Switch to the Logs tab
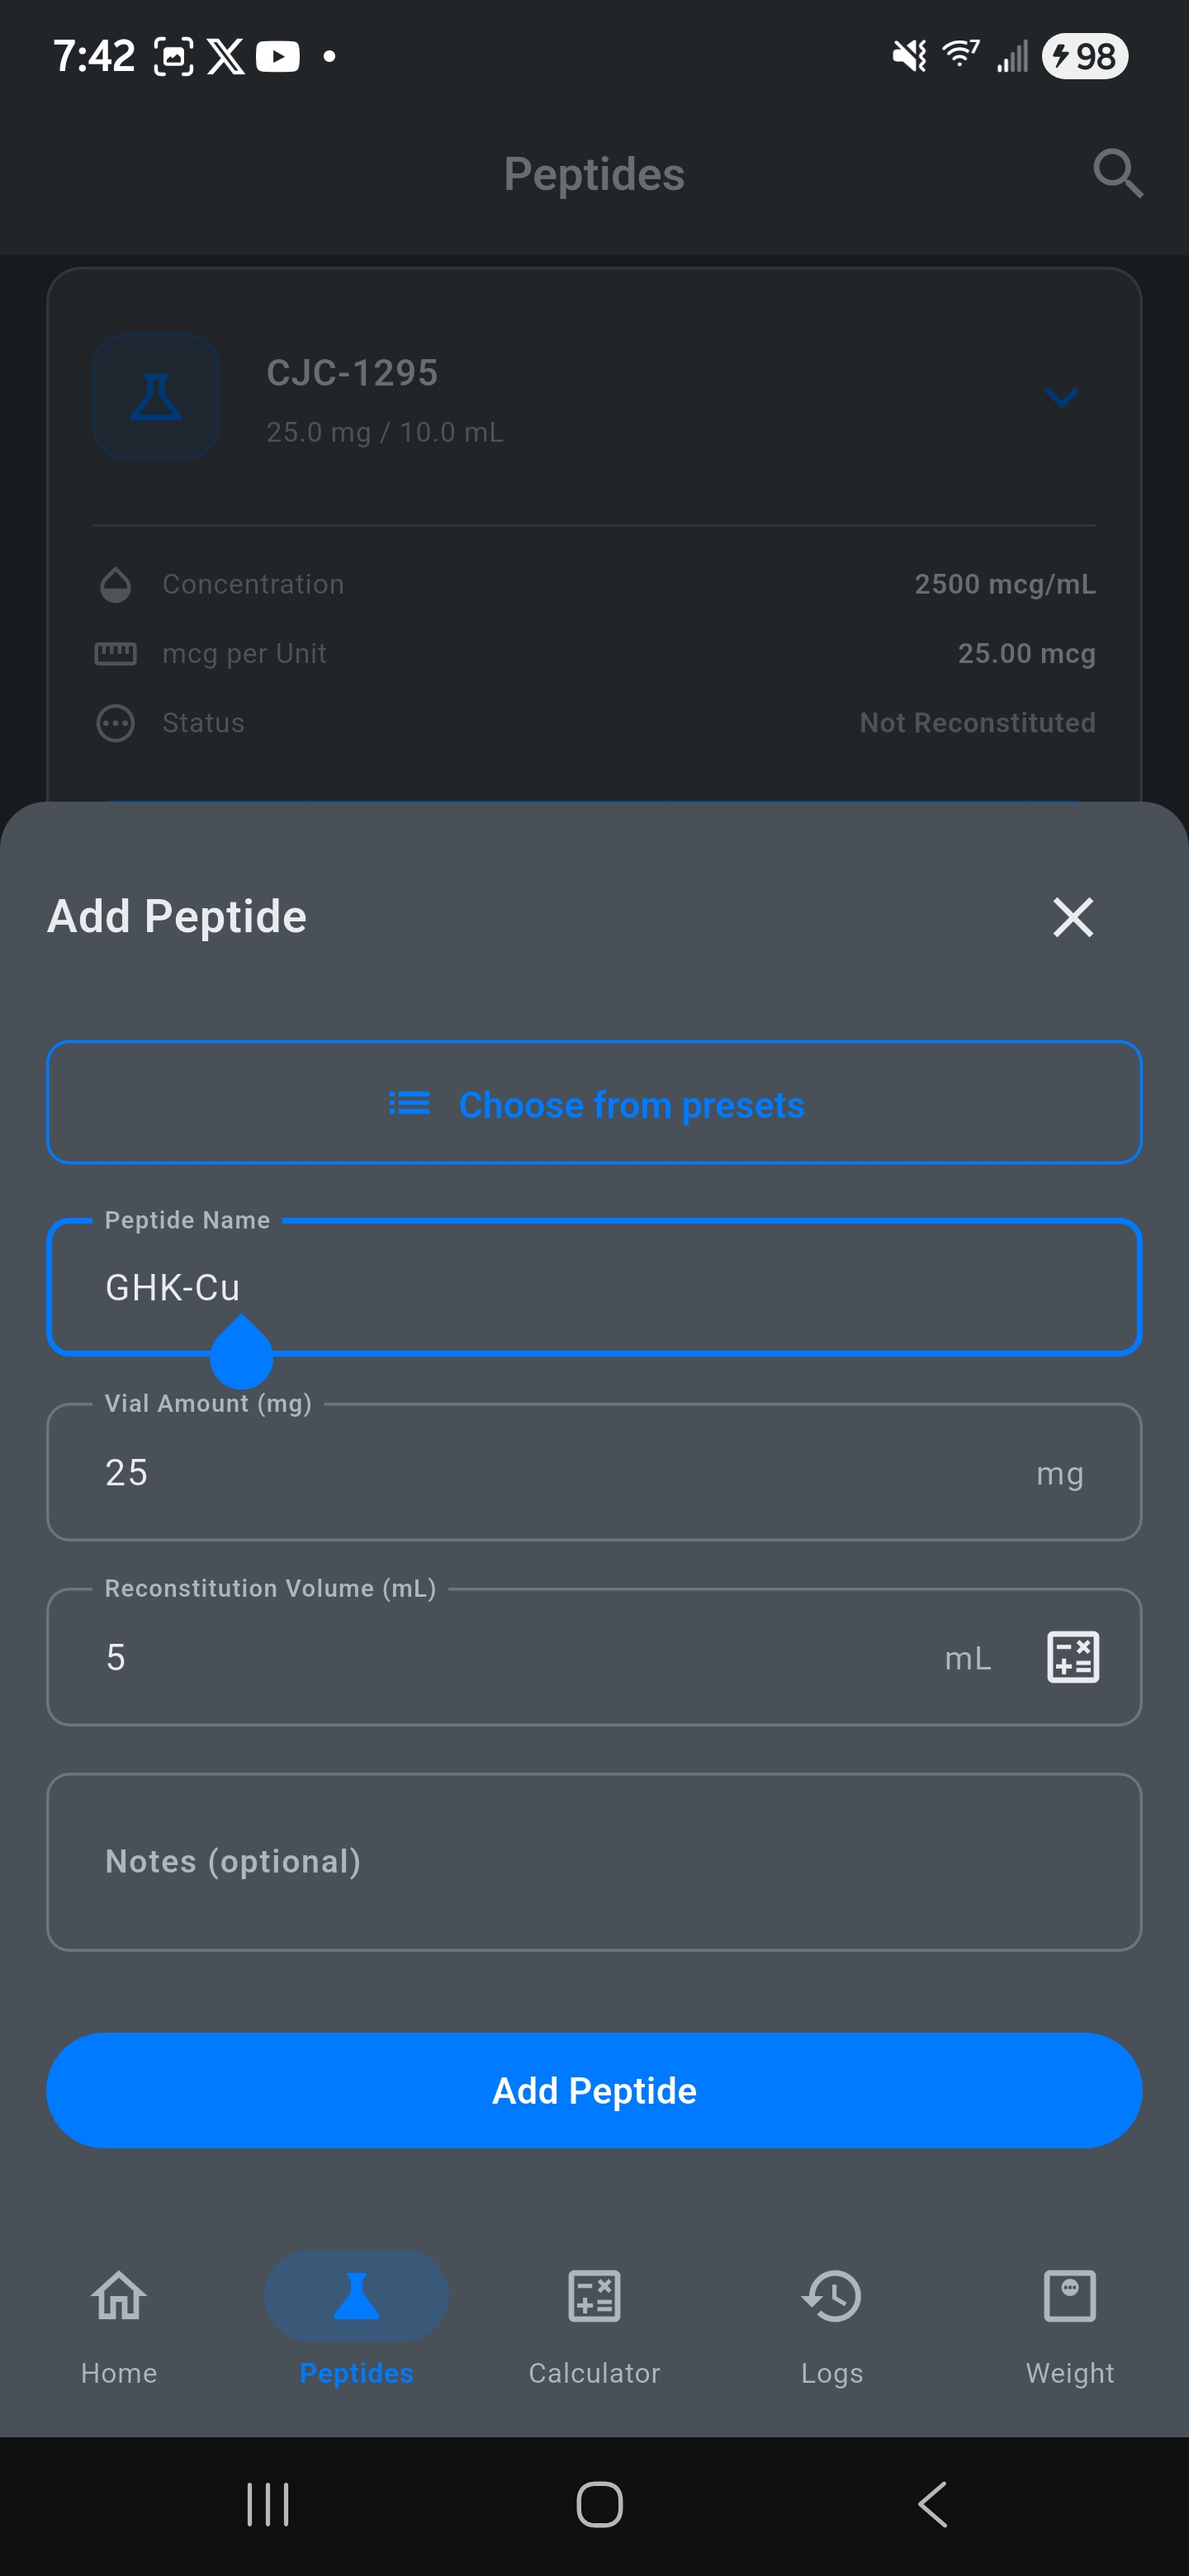Viewport: 1189px width, 2576px height. 831,2330
